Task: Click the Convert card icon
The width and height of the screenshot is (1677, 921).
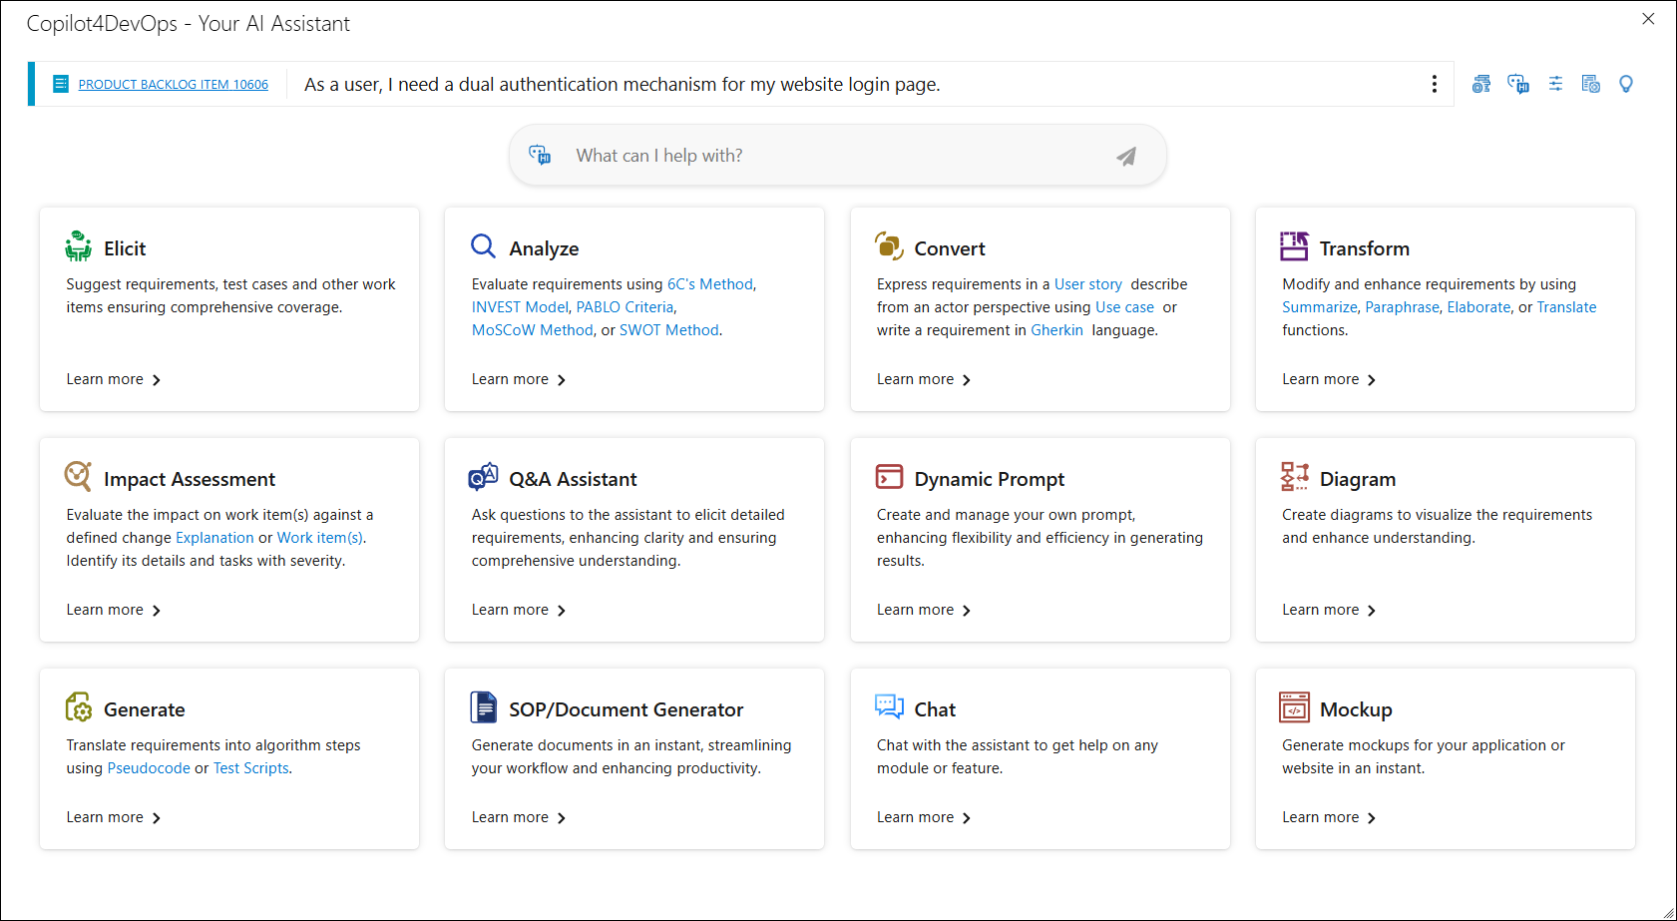Action: [889, 245]
